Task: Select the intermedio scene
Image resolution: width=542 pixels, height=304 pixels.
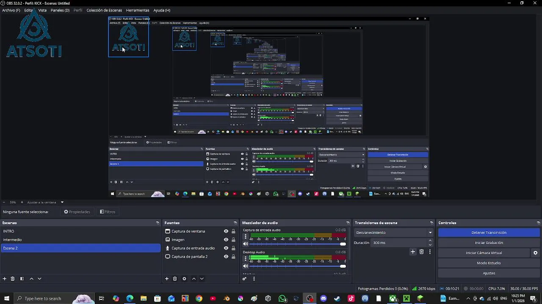Action: 80,240
